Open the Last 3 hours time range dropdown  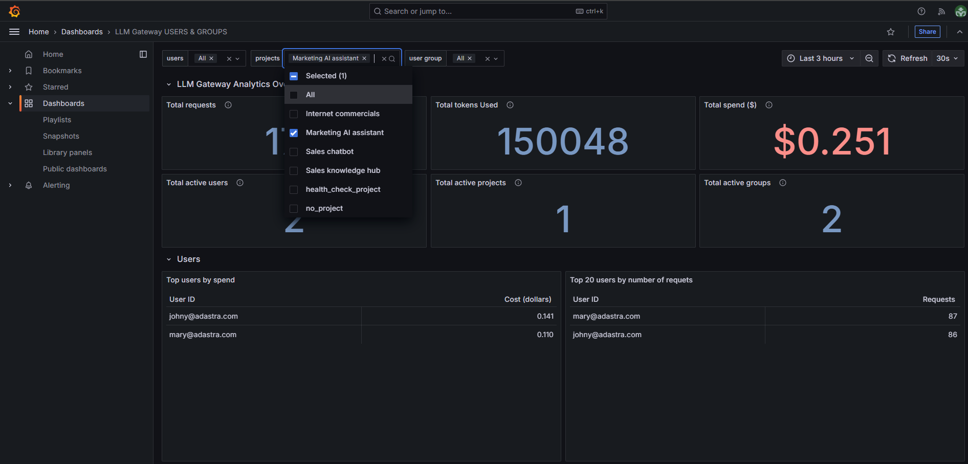click(x=819, y=58)
